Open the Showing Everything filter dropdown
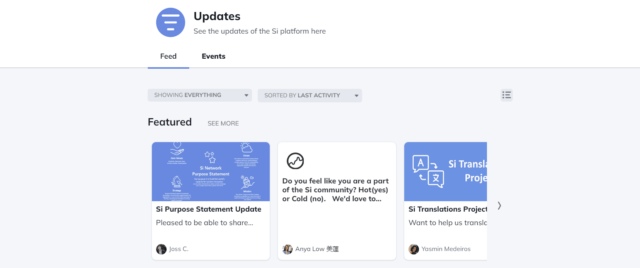640x268 pixels. point(199,95)
